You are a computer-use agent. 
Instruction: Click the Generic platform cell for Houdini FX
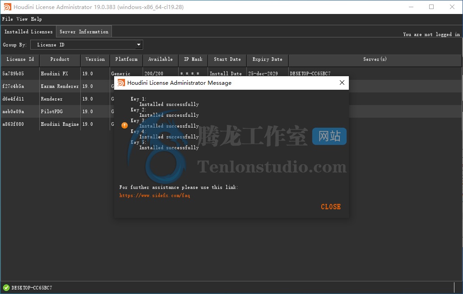[x=120, y=73]
